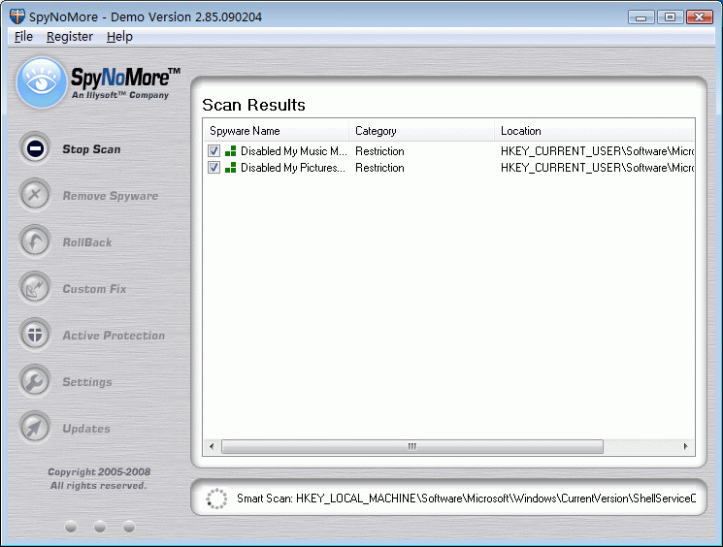
Task: Click the Custom Fix label
Action: point(94,289)
